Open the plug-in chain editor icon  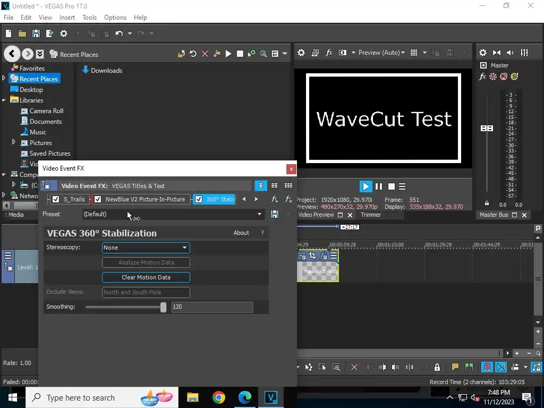pyautogui.click(x=275, y=199)
